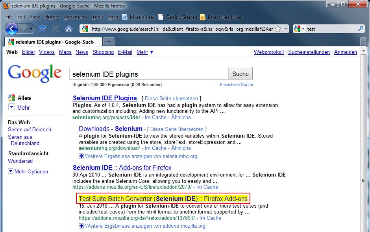Click the Google site icon in address bar
The width and height of the screenshot is (370, 232).
[85, 29]
